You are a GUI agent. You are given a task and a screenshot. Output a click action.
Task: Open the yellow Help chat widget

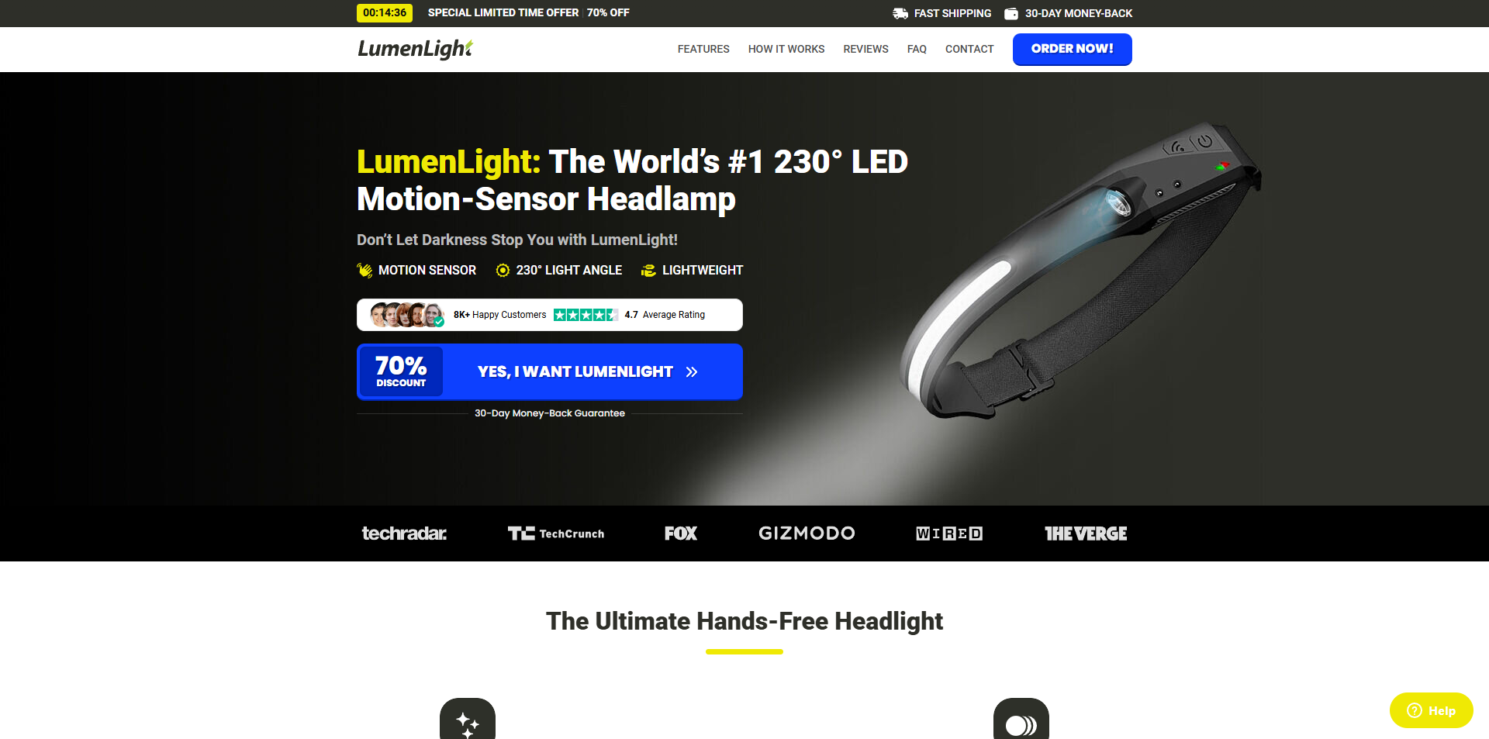click(1431, 710)
